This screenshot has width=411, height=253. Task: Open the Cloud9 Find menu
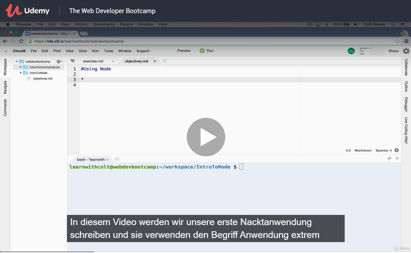tap(57, 51)
